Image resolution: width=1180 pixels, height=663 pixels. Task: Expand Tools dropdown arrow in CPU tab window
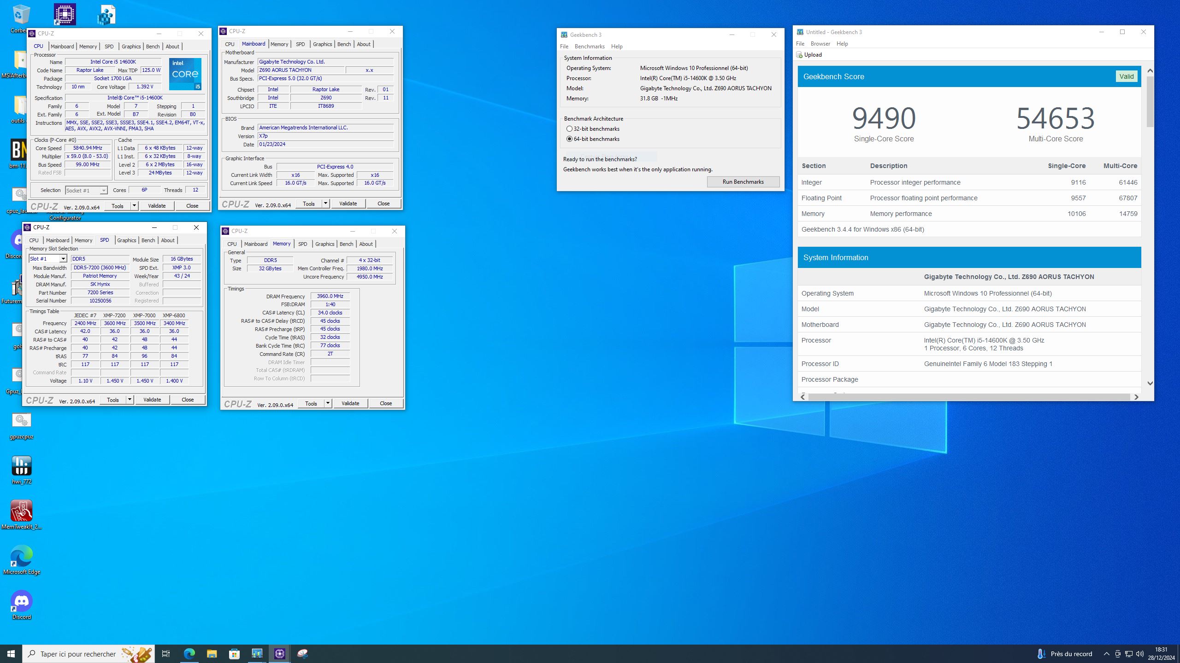point(134,206)
